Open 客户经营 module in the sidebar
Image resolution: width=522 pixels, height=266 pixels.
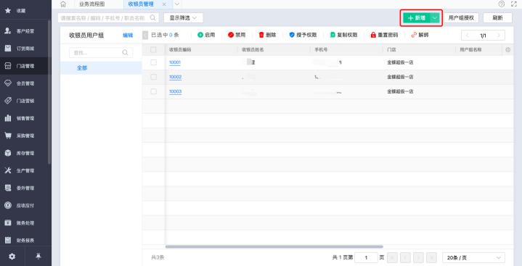tap(20, 31)
